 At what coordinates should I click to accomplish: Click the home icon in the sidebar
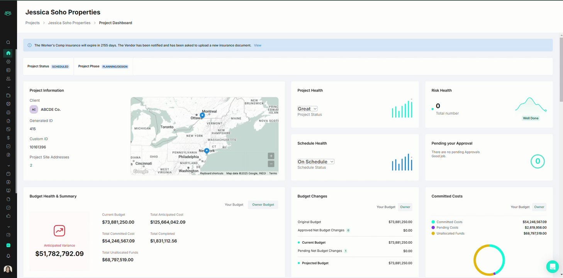8,53
